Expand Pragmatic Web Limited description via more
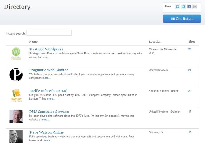Viewport: 205px width, 143px height. [46, 78]
